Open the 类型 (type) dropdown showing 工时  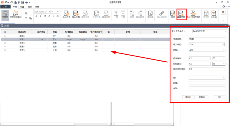pos(207,50)
